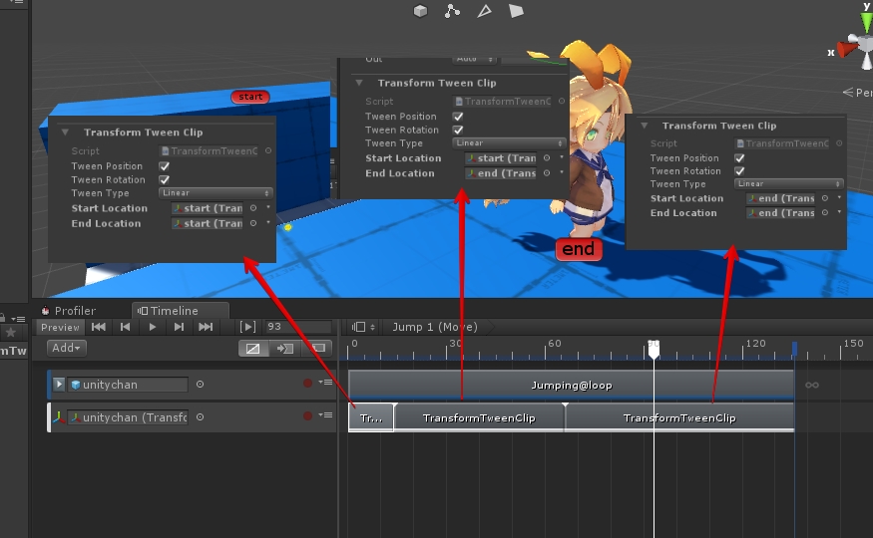Collapse Transform Tween Clip foldout in start-to-end panel
The width and height of the screenshot is (873, 538).
tap(359, 83)
